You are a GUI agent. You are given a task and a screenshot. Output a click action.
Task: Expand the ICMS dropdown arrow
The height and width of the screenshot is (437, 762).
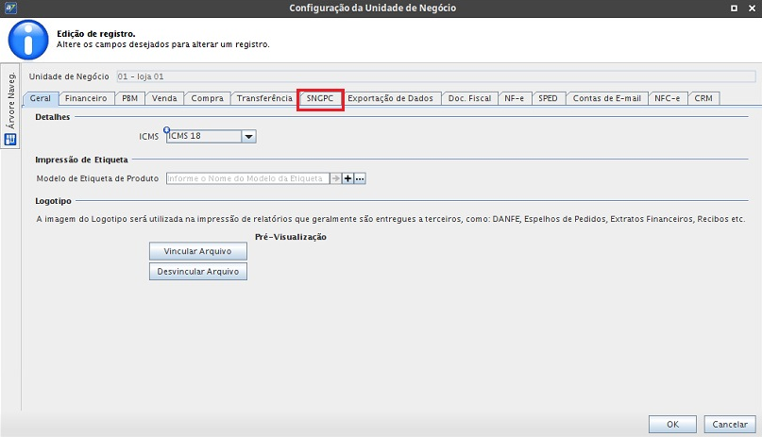click(x=249, y=137)
